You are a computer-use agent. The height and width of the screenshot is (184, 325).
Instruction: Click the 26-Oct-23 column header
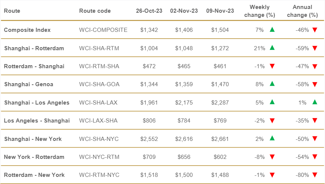pos(149,11)
